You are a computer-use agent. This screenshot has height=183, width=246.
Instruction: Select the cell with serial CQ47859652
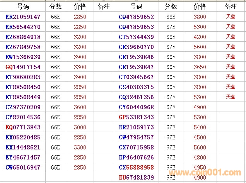(x=136, y=17)
